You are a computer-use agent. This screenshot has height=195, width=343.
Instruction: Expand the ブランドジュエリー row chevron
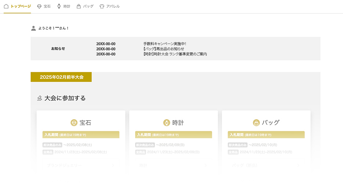pos(113,166)
